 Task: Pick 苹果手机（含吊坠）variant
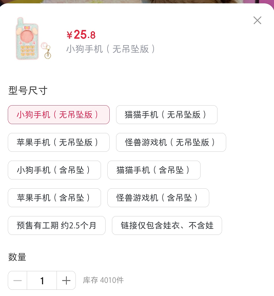(x=54, y=198)
